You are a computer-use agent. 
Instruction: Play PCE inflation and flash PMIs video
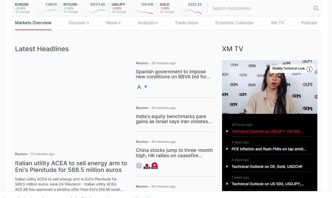coord(269,149)
